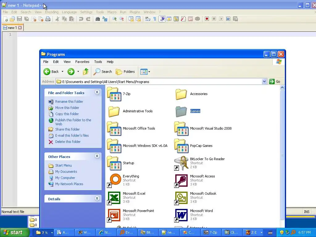Redo action in Notepad++ toolbar
This screenshot has width=316, height=237.
click(x=88, y=19)
